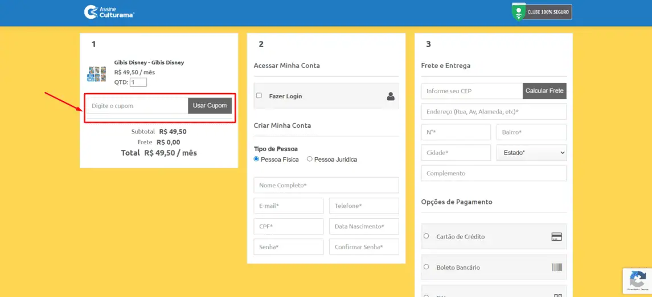
Task: Select Pessoa Jurídica radio option
Action: pyautogui.click(x=309, y=159)
